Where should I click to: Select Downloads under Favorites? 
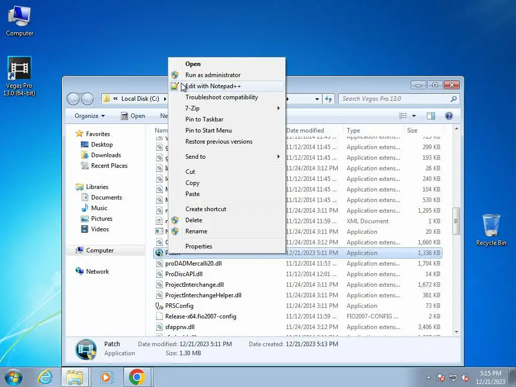coord(106,155)
